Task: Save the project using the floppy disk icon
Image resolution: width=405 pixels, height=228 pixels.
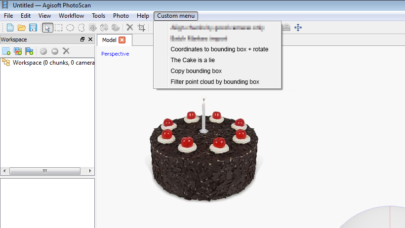Action: [x=33, y=27]
